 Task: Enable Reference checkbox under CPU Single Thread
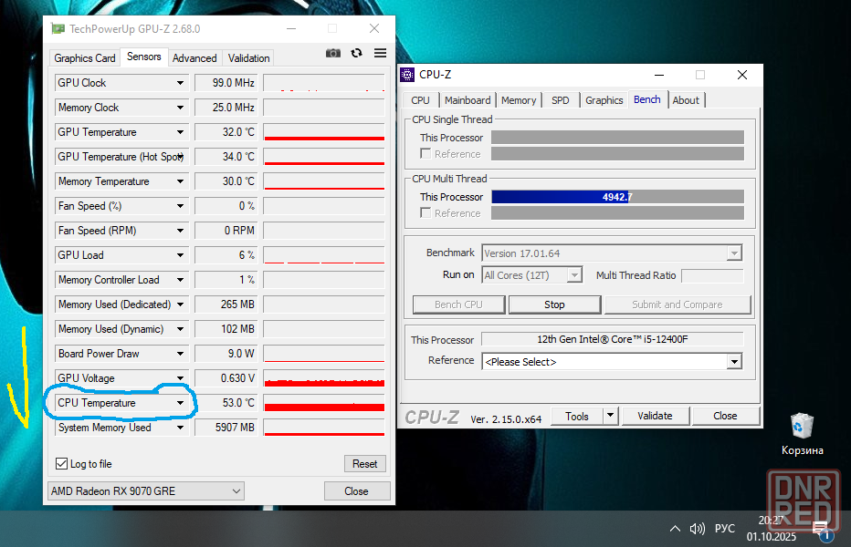(425, 154)
